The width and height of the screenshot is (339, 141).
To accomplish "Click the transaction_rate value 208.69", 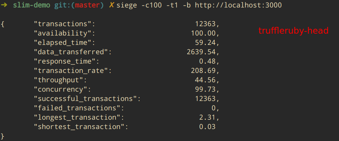I will [203, 71].
